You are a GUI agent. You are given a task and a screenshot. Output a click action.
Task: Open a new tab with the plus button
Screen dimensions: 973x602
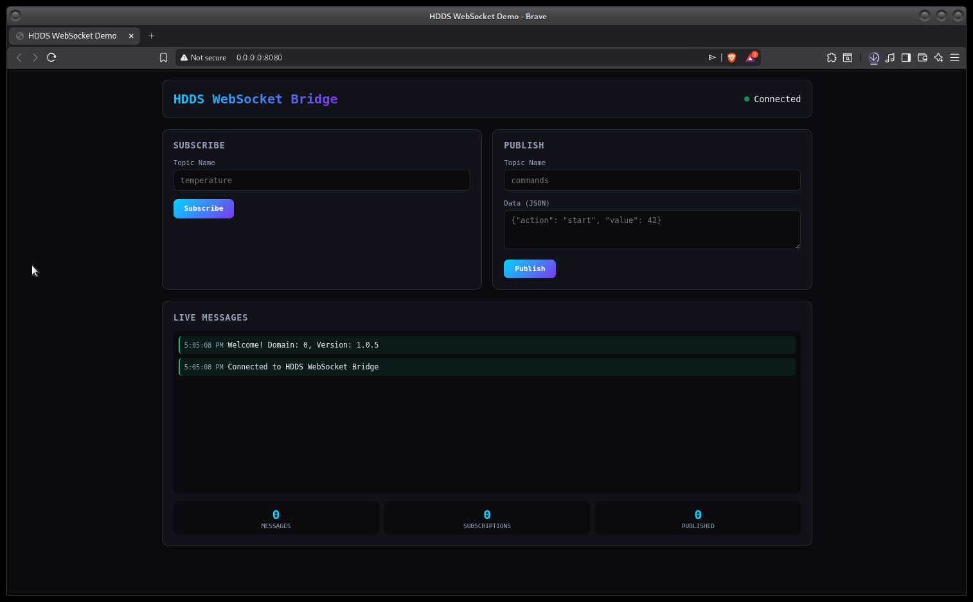click(151, 35)
